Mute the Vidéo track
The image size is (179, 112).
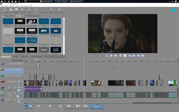click(x=19, y=82)
